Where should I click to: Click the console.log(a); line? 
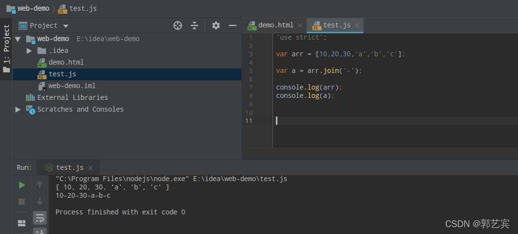pyautogui.click(x=305, y=95)
